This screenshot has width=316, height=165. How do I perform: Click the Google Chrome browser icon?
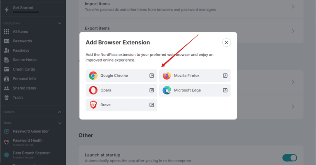click(x=93, y=76)
